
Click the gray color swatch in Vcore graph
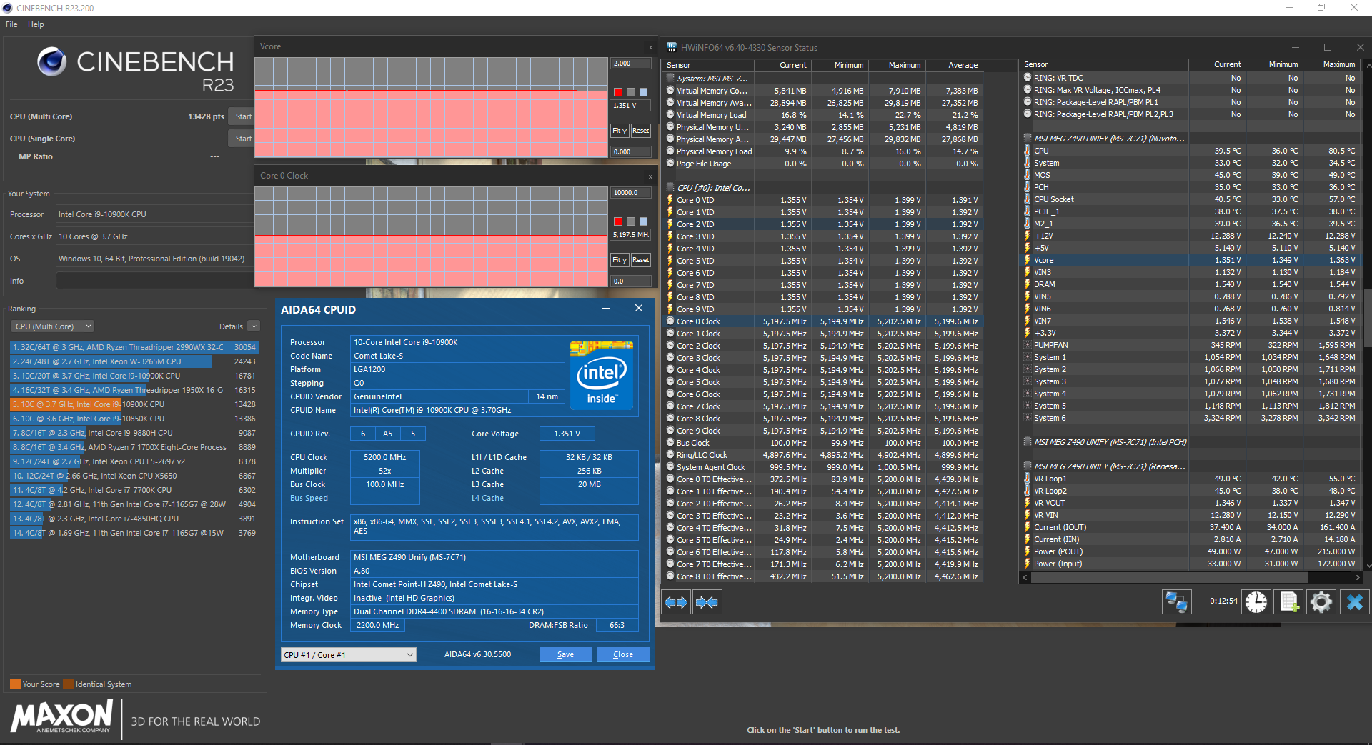[x=630, y=92]
